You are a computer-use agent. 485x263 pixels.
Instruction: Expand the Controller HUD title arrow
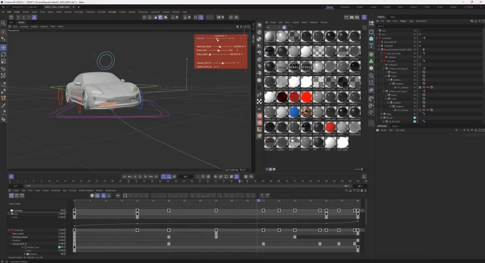pos(226,36)
